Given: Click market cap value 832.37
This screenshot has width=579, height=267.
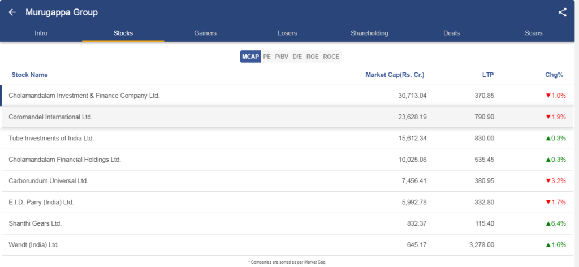Looking at the screenshot, I should [418, 223].
